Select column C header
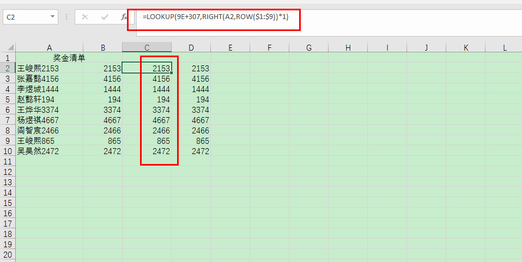The image size is (522, 262). 147,48
